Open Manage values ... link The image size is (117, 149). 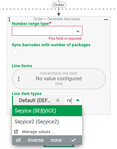click(38, 132)
